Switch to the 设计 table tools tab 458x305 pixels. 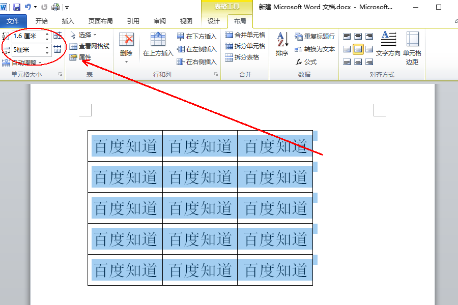click(x=214, y=21)
